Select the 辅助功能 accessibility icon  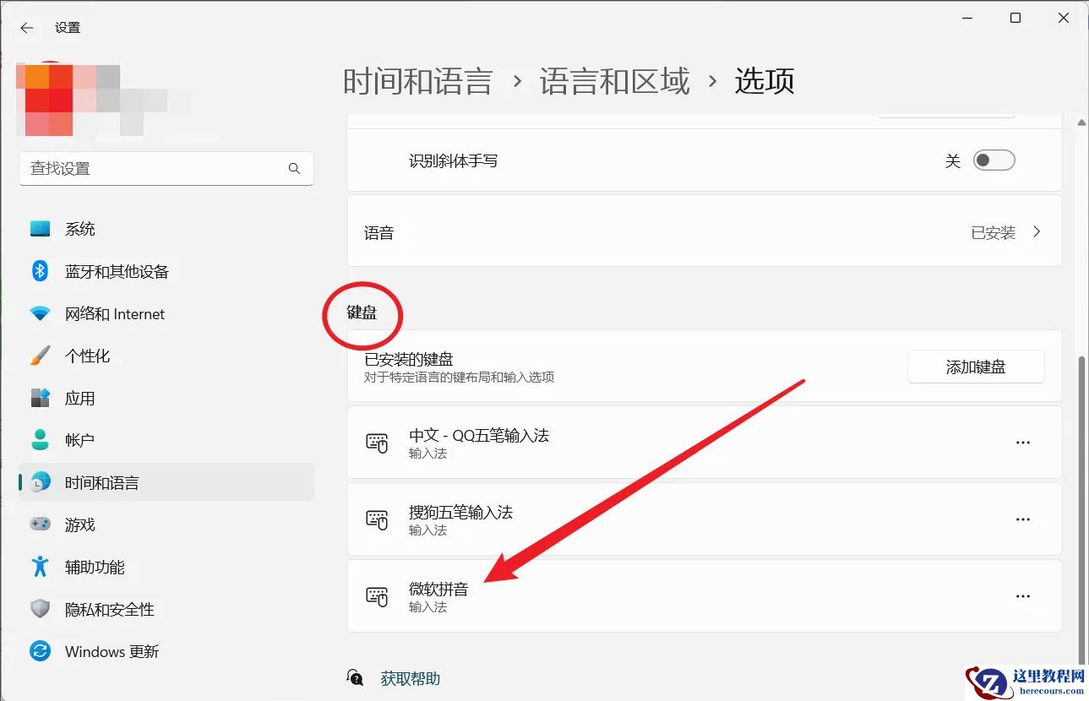pos(40,567)
